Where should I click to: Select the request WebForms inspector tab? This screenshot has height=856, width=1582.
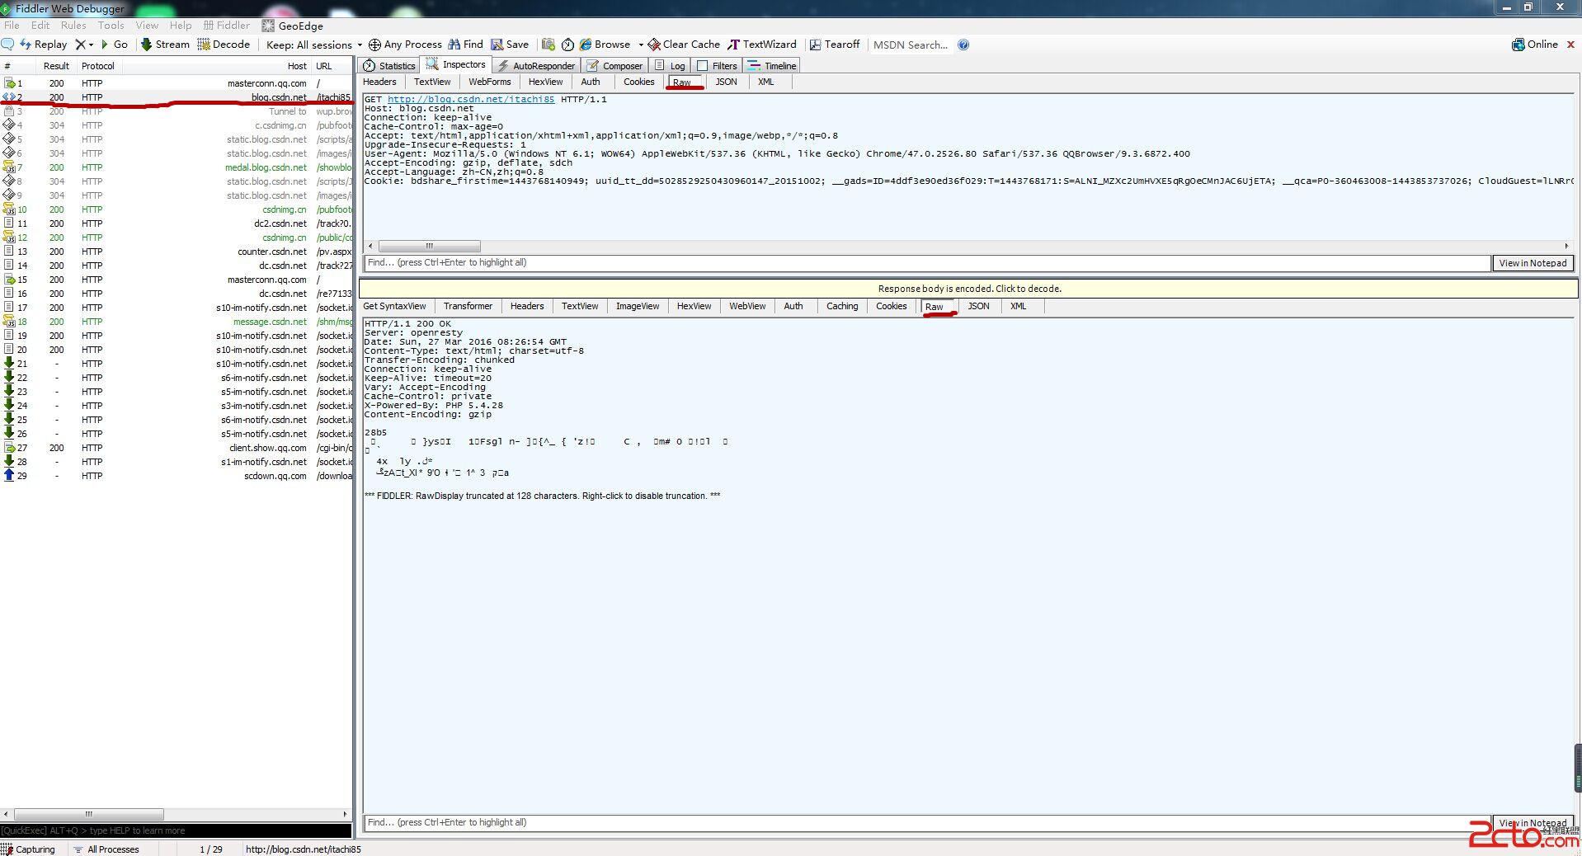(490, 82)
